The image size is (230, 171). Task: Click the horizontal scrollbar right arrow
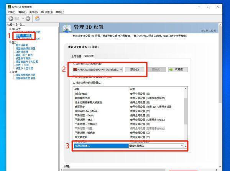pos(217,170)
